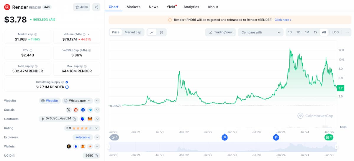The width and height of the screenshot is (354, 161).
Task: Set chart range to 1D
Action: pos(290,32)
